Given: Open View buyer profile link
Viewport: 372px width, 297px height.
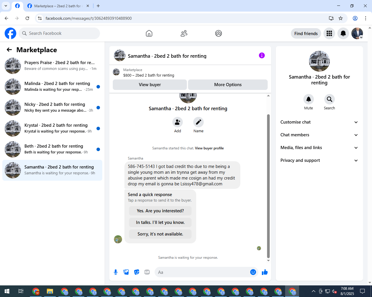Looking at the screenshot, I should pos(209,148).
